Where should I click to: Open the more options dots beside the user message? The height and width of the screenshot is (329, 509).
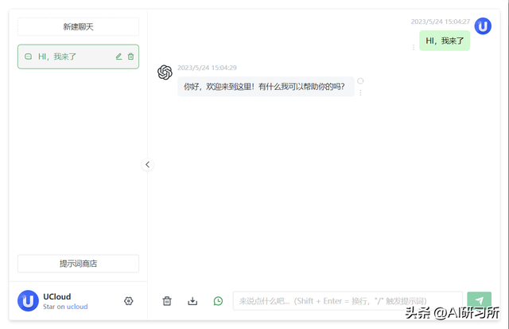click(414, 47)
